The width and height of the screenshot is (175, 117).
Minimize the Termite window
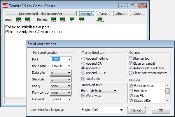click(x=123, y=6)
